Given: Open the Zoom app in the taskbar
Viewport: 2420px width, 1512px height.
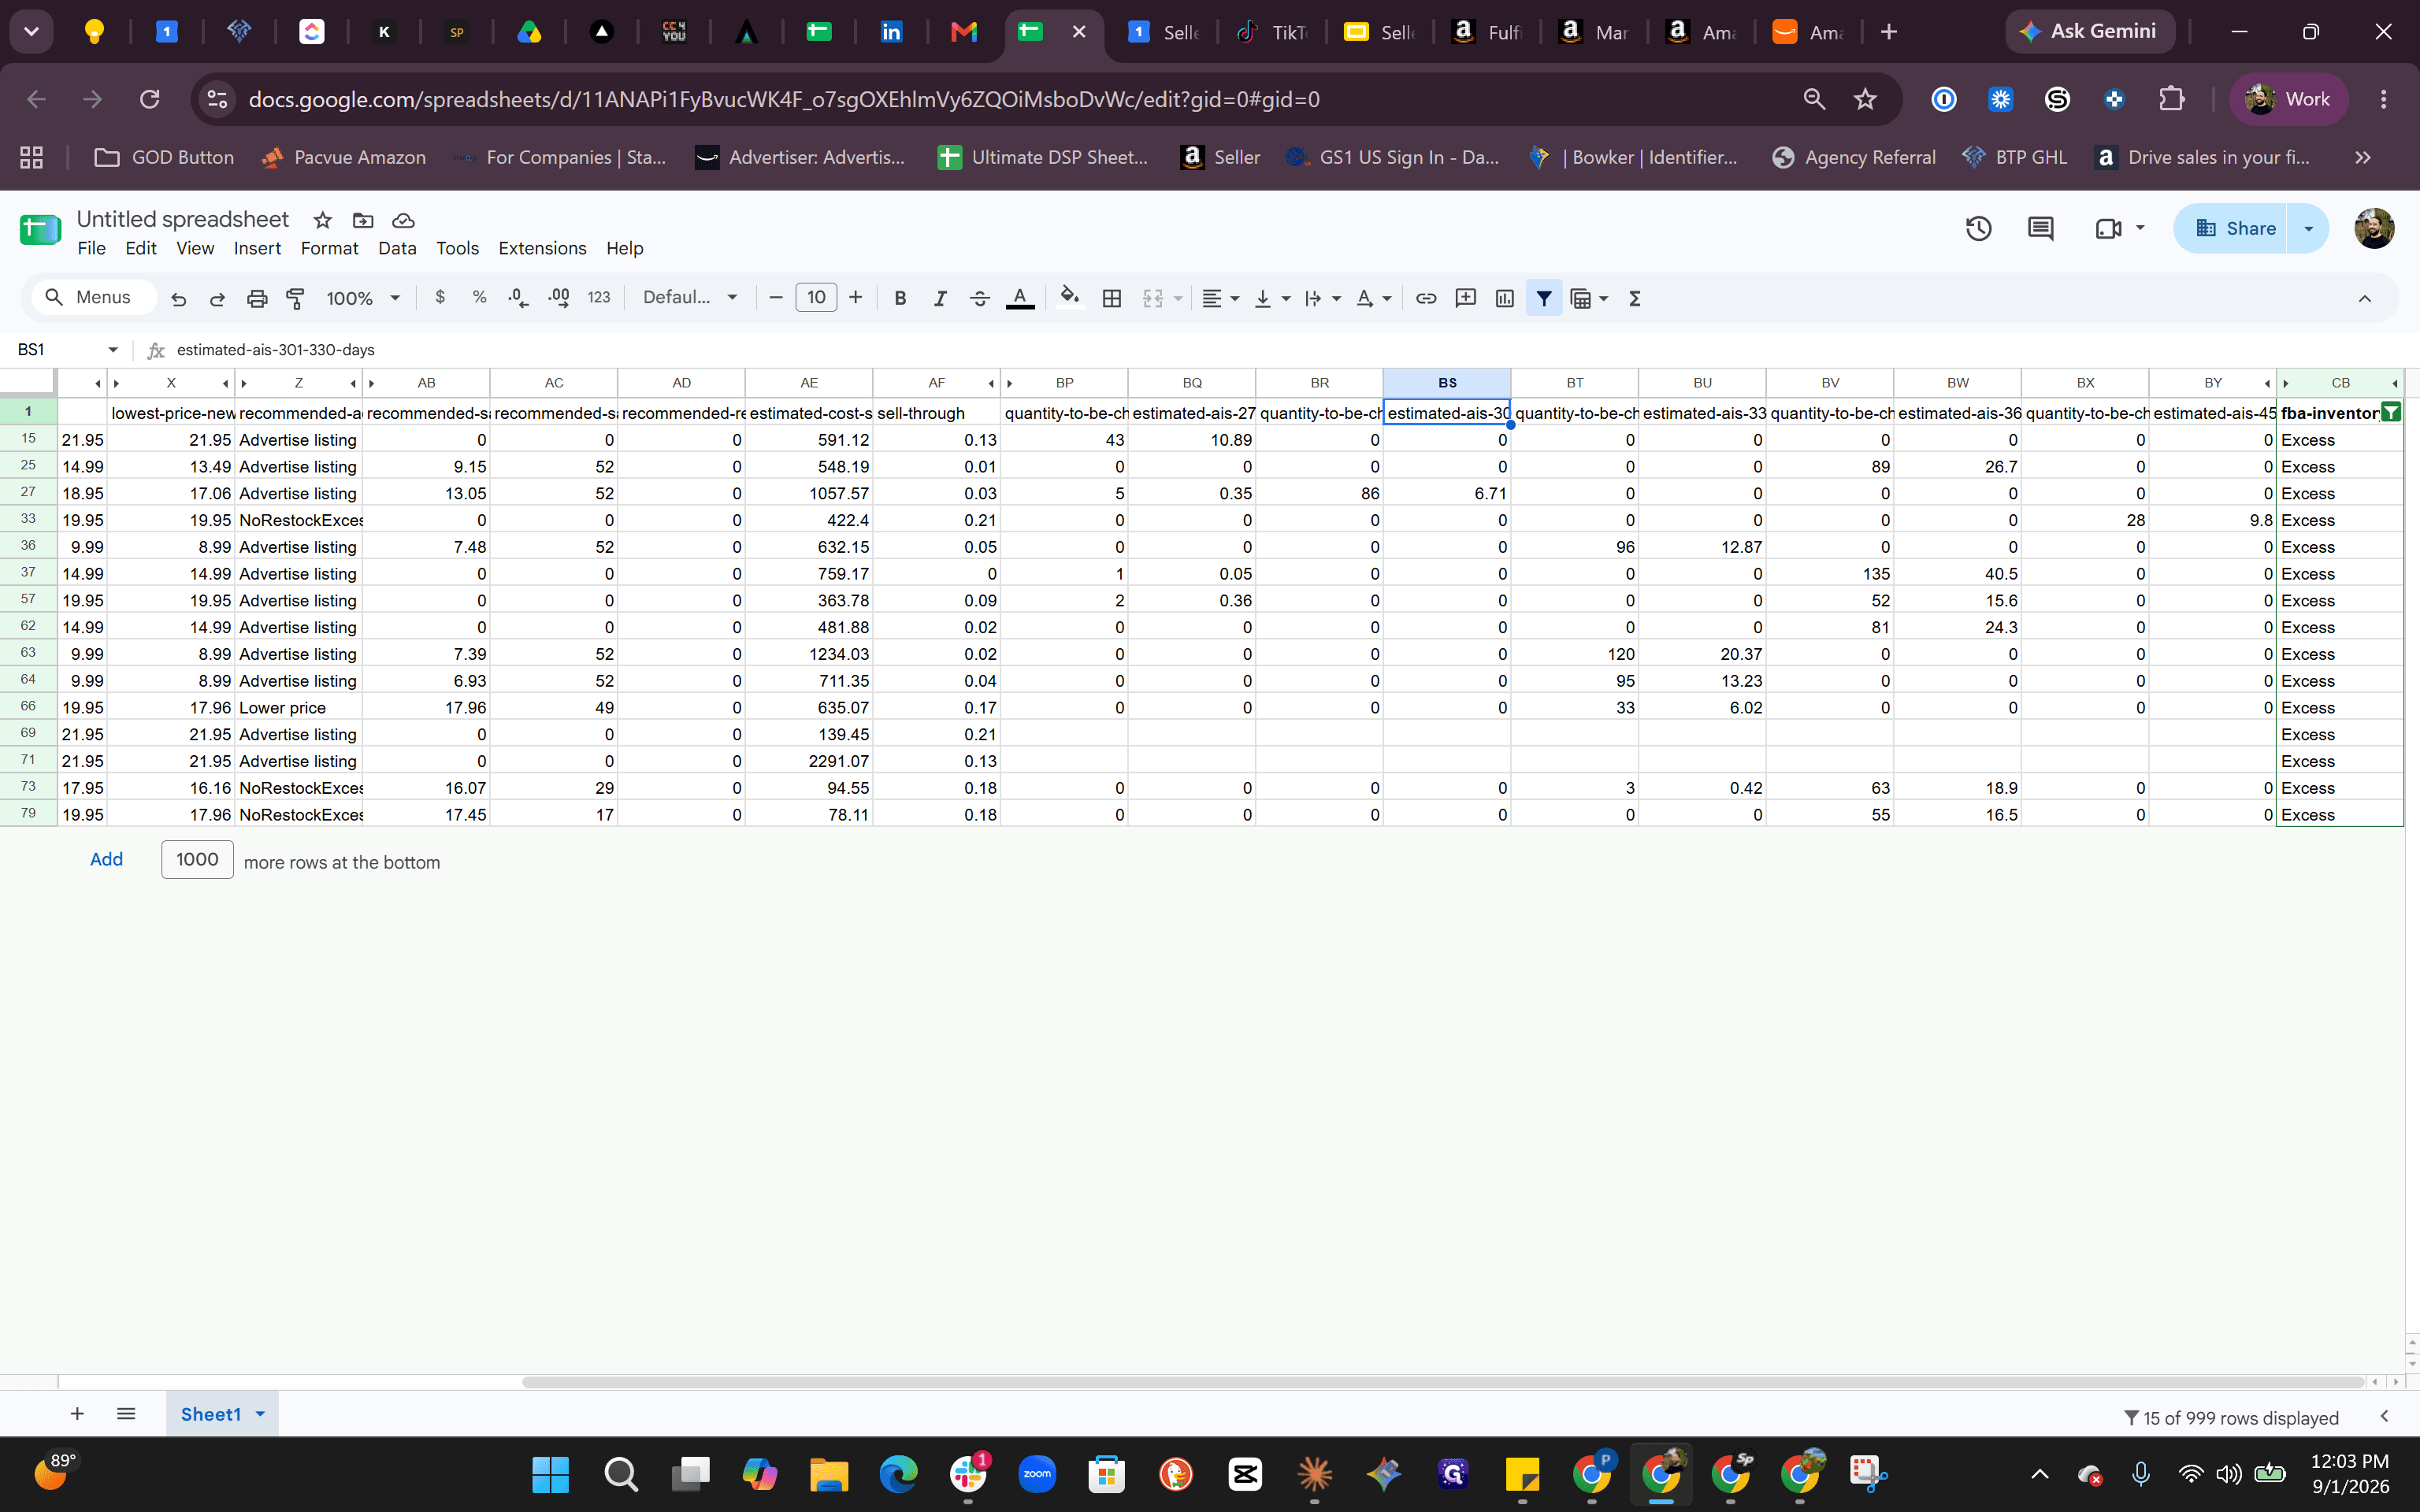Looking at the screenshot, I should pos(1037,1474).
